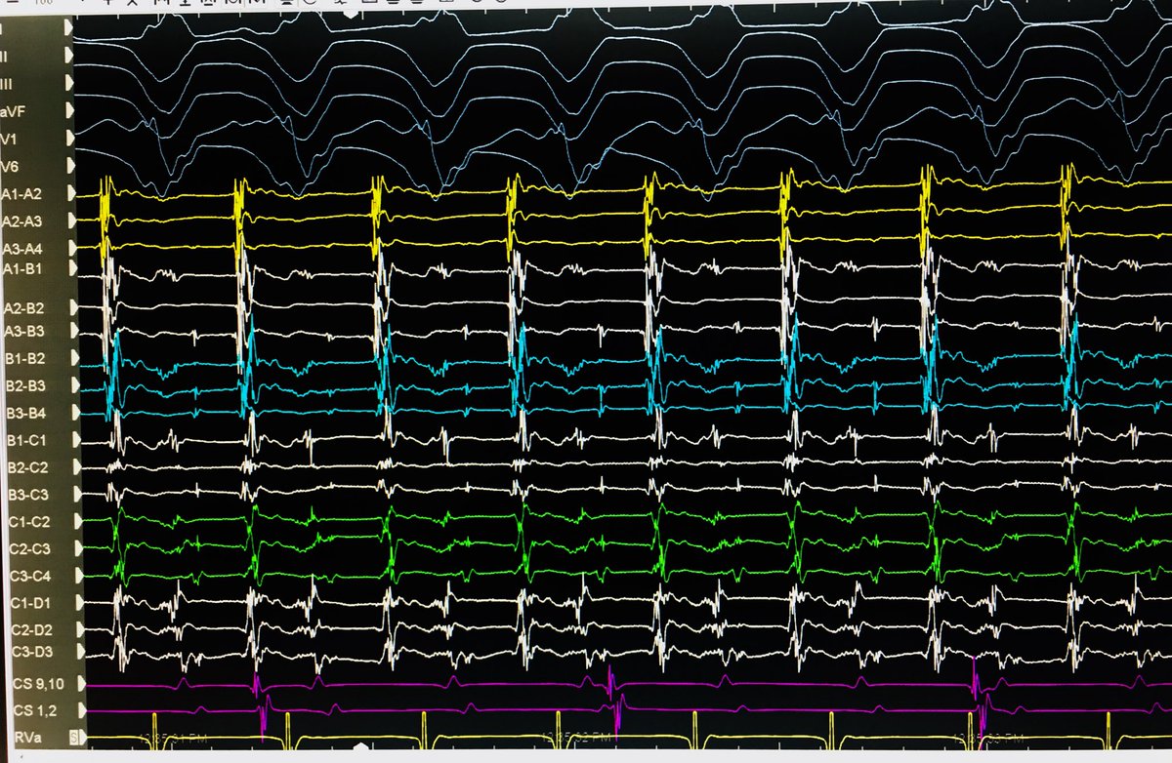This screenshot has width=1172, height=763.
Task: Select the A2-B2 channel label
Action: (x=22, y=308)
